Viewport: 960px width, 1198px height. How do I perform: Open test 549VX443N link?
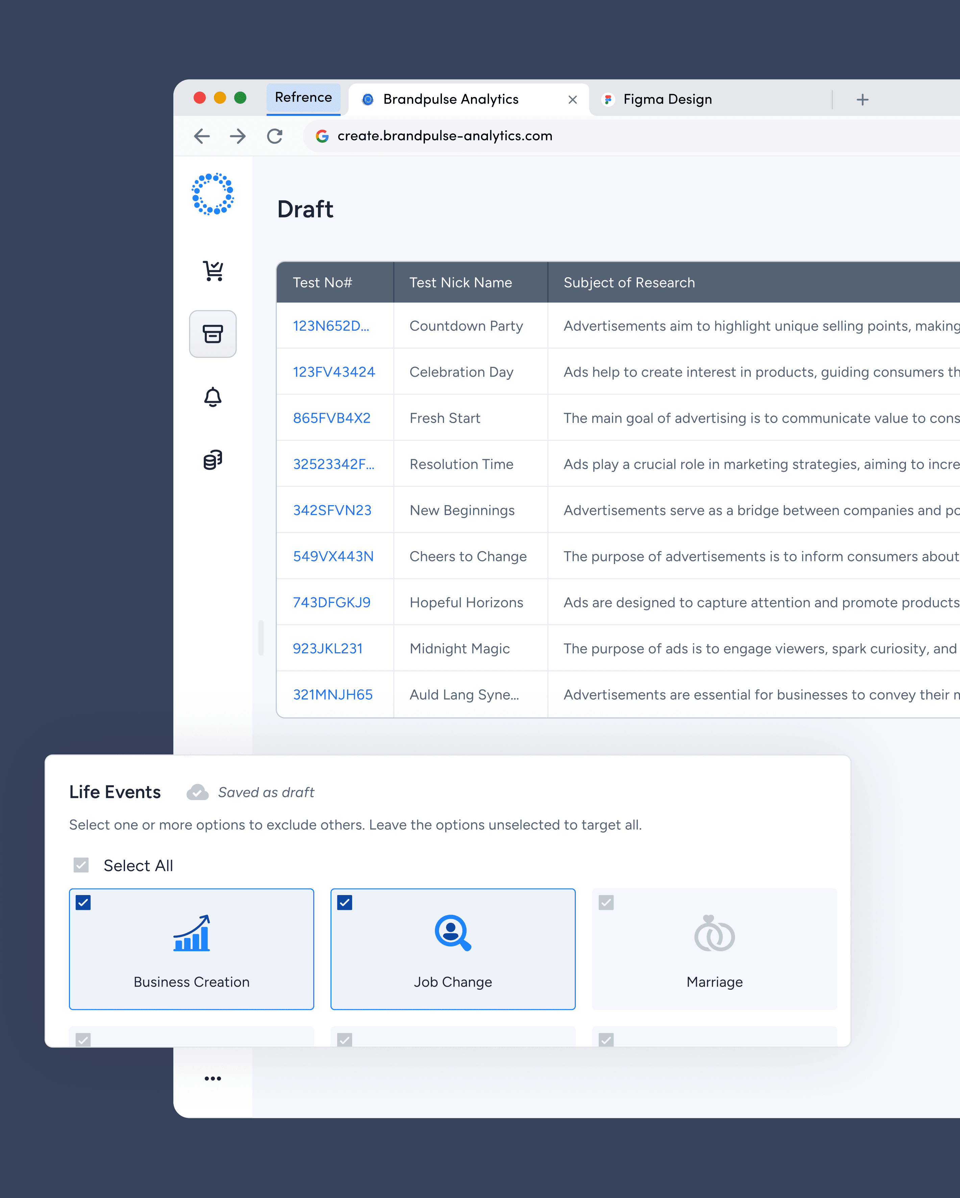(x=333, y=557)
